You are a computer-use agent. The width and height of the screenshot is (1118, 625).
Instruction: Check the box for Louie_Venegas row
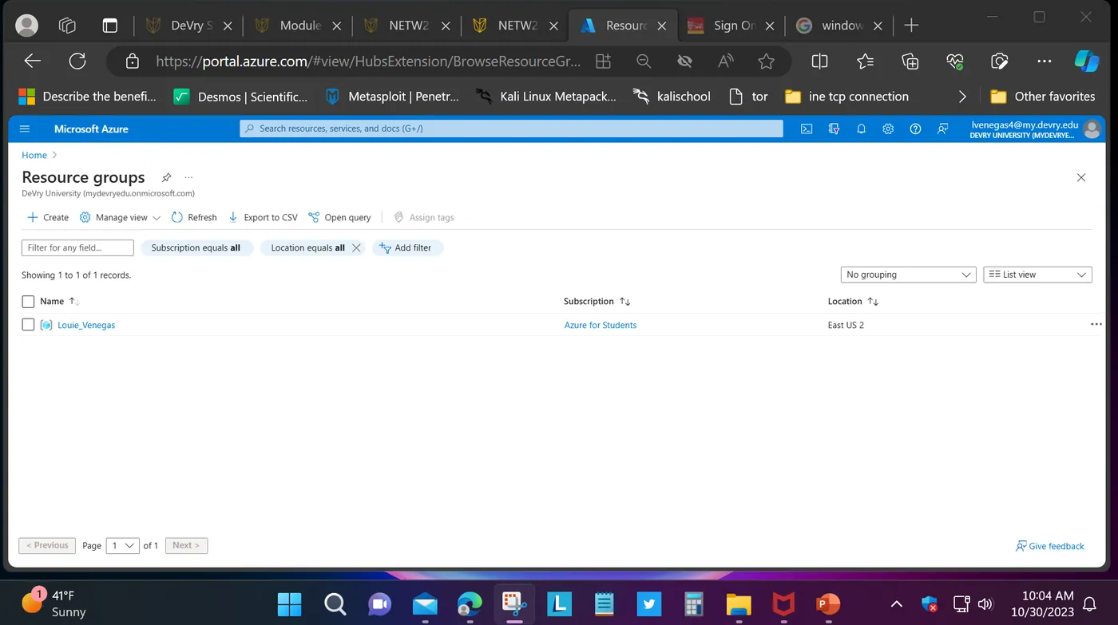click(x=28, y=325)
